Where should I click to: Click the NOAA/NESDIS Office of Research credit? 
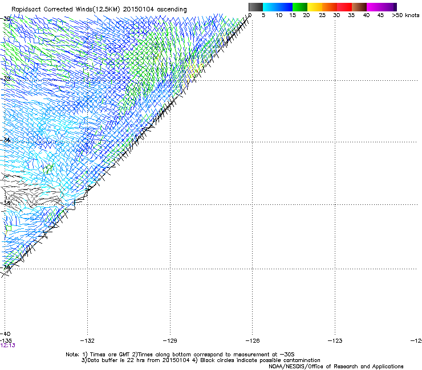(336, 367)
